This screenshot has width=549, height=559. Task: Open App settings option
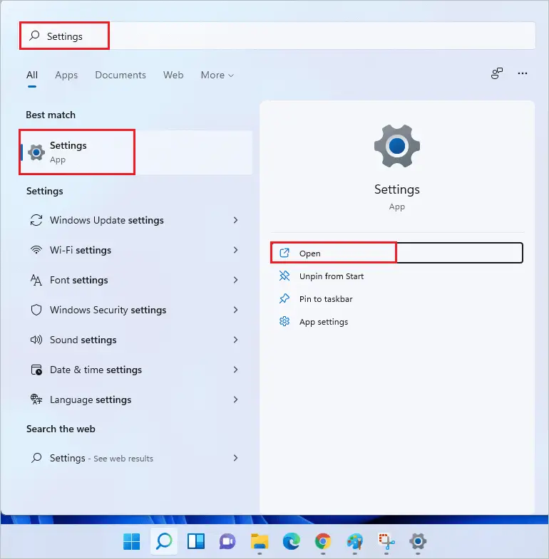tap(396, 322)
